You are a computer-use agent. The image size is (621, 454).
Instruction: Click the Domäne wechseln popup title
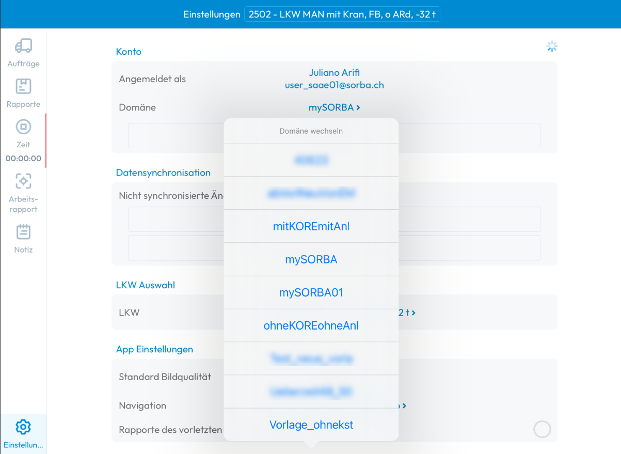[311, 131]
